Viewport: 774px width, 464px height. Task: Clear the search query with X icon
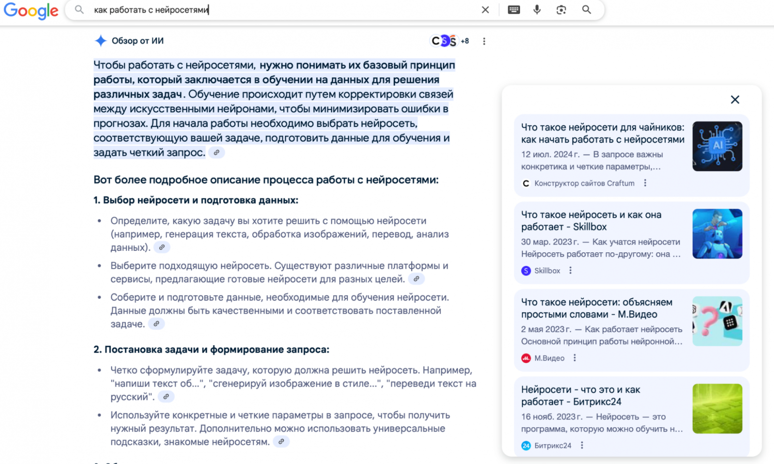[x=485, y=10]
